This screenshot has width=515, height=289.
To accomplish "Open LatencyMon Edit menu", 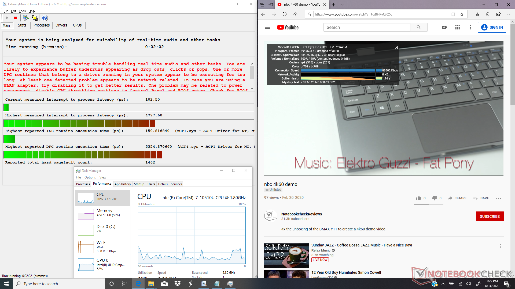I will coord(13,11).
